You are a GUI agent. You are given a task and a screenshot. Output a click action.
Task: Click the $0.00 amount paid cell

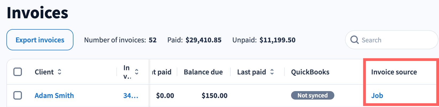165,95
